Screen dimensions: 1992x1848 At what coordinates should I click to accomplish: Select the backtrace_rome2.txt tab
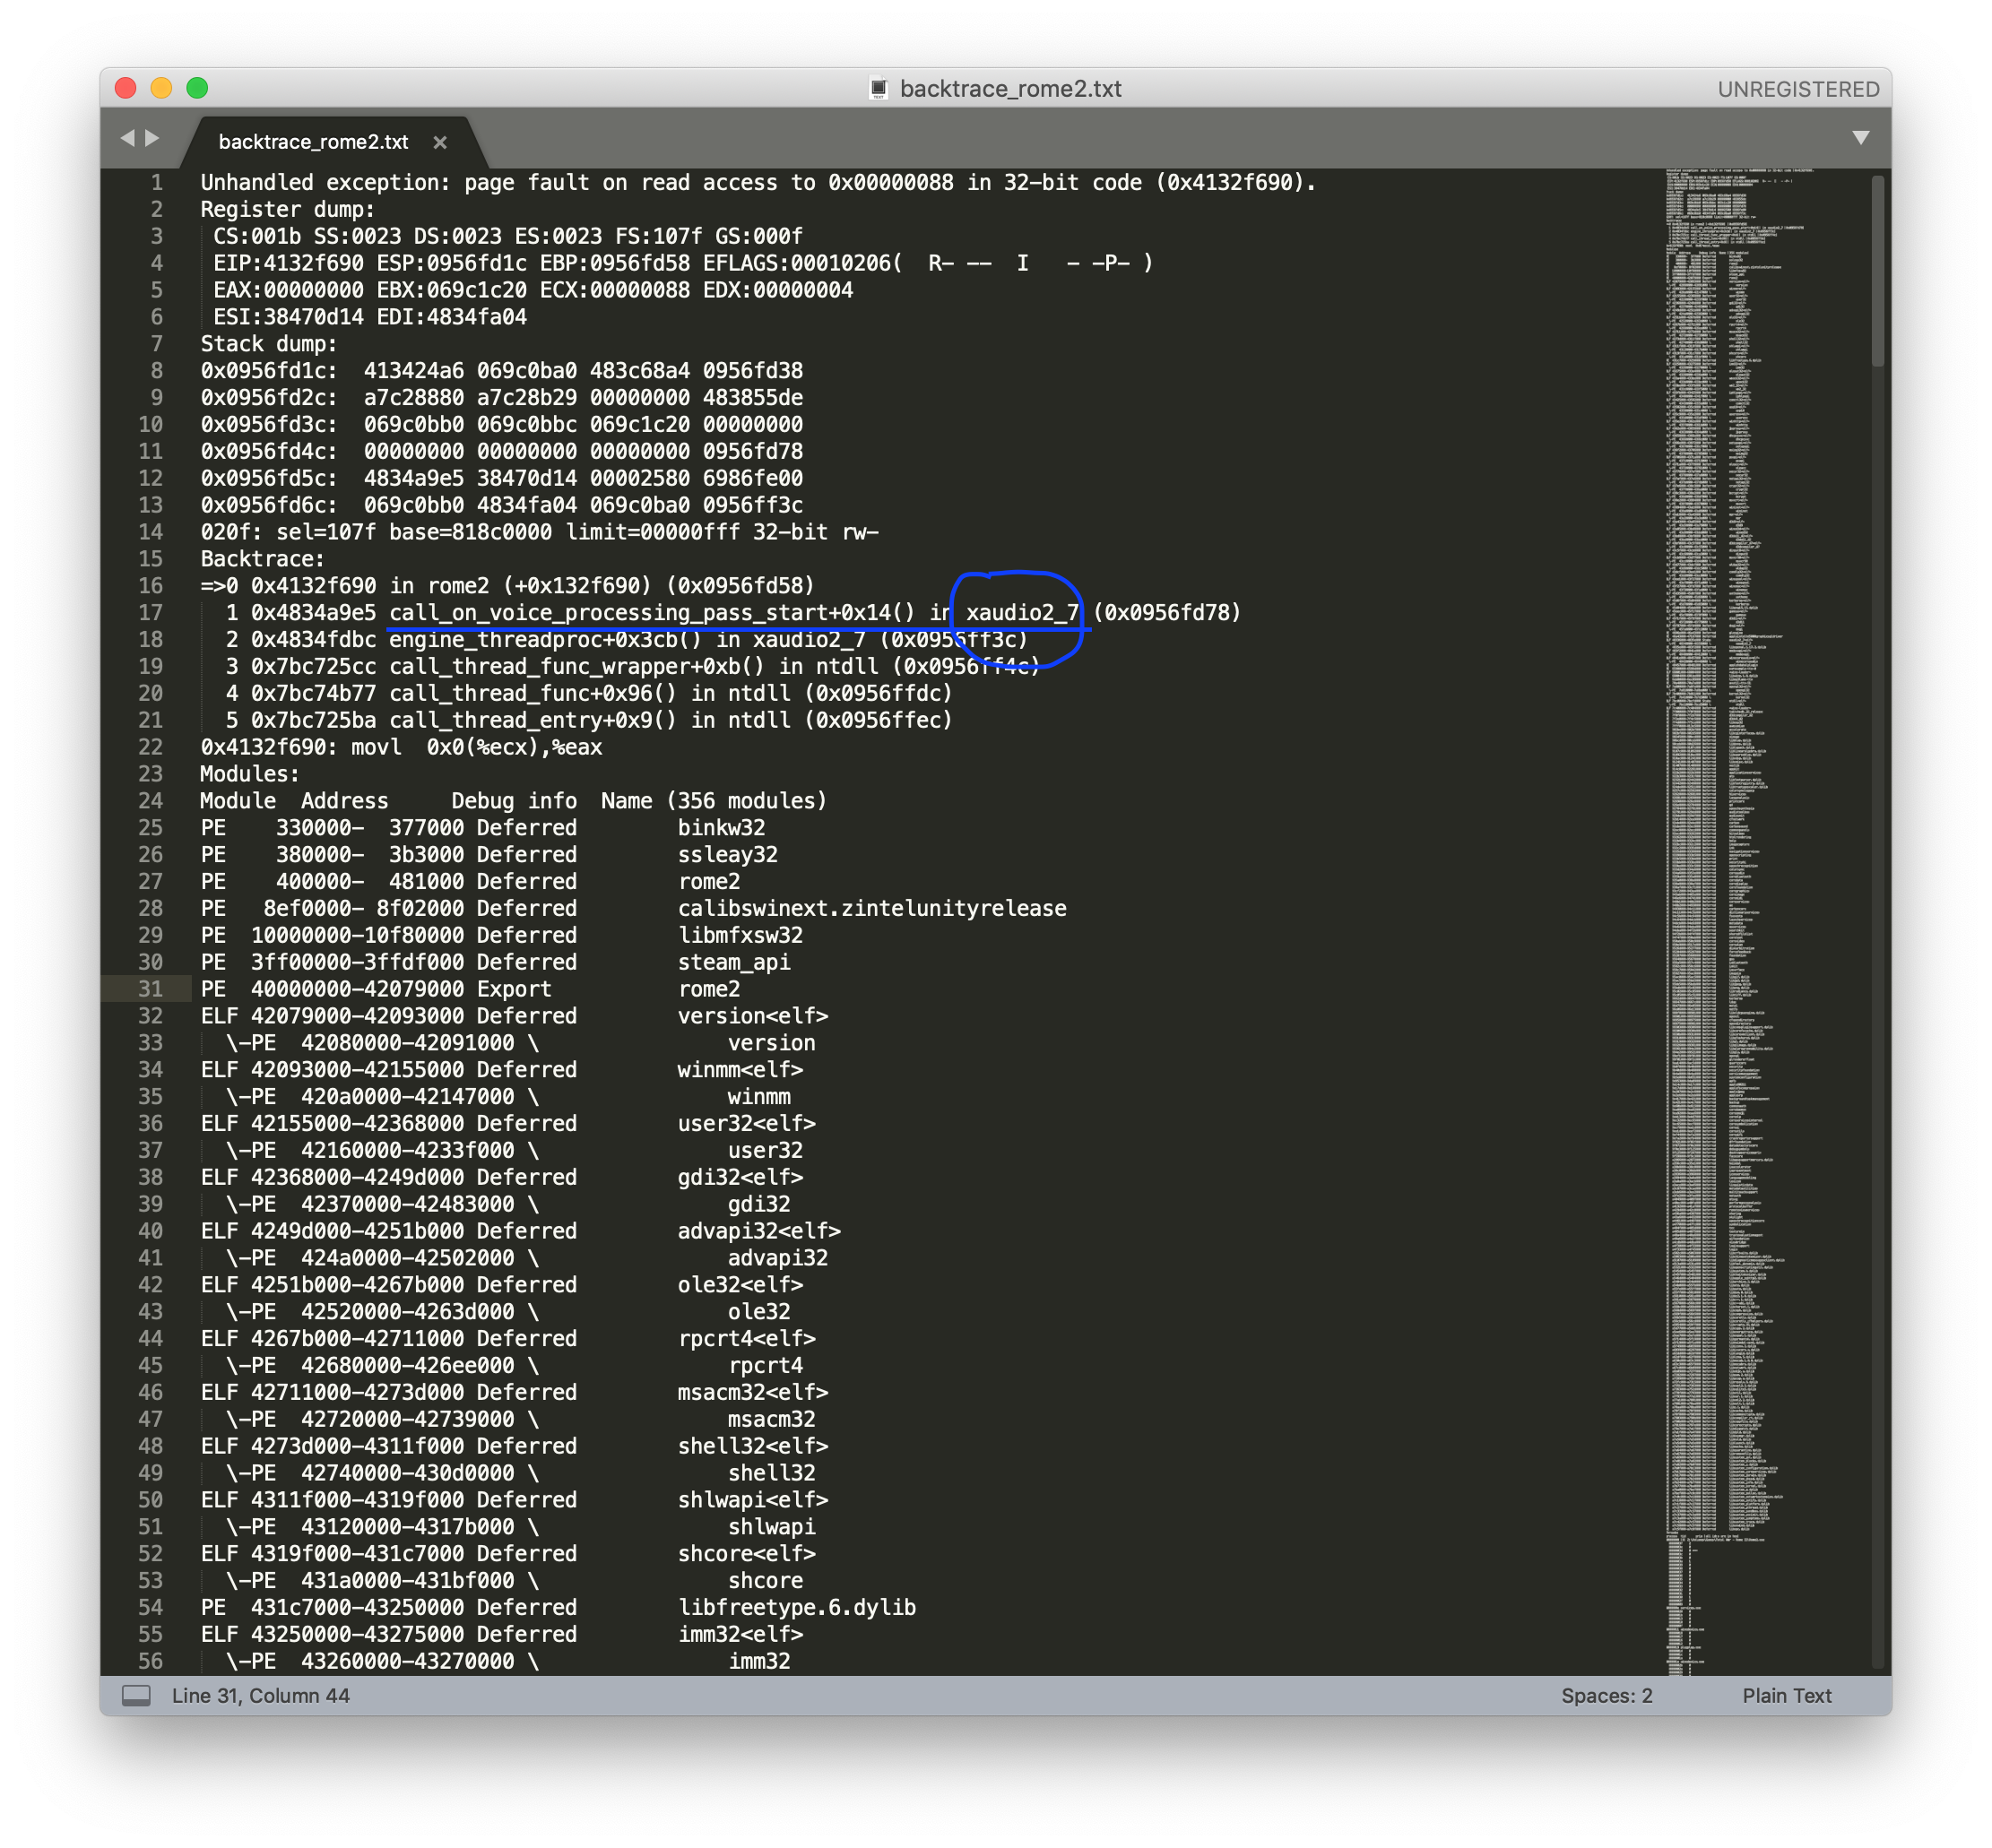point(313,142)
